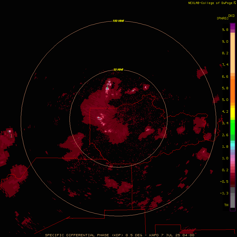
Task: Click the TH threshold label on the legend
Action: [226, 205]
